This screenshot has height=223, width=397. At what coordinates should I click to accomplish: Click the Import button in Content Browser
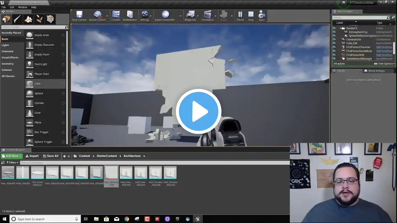(x=32, y=156)
